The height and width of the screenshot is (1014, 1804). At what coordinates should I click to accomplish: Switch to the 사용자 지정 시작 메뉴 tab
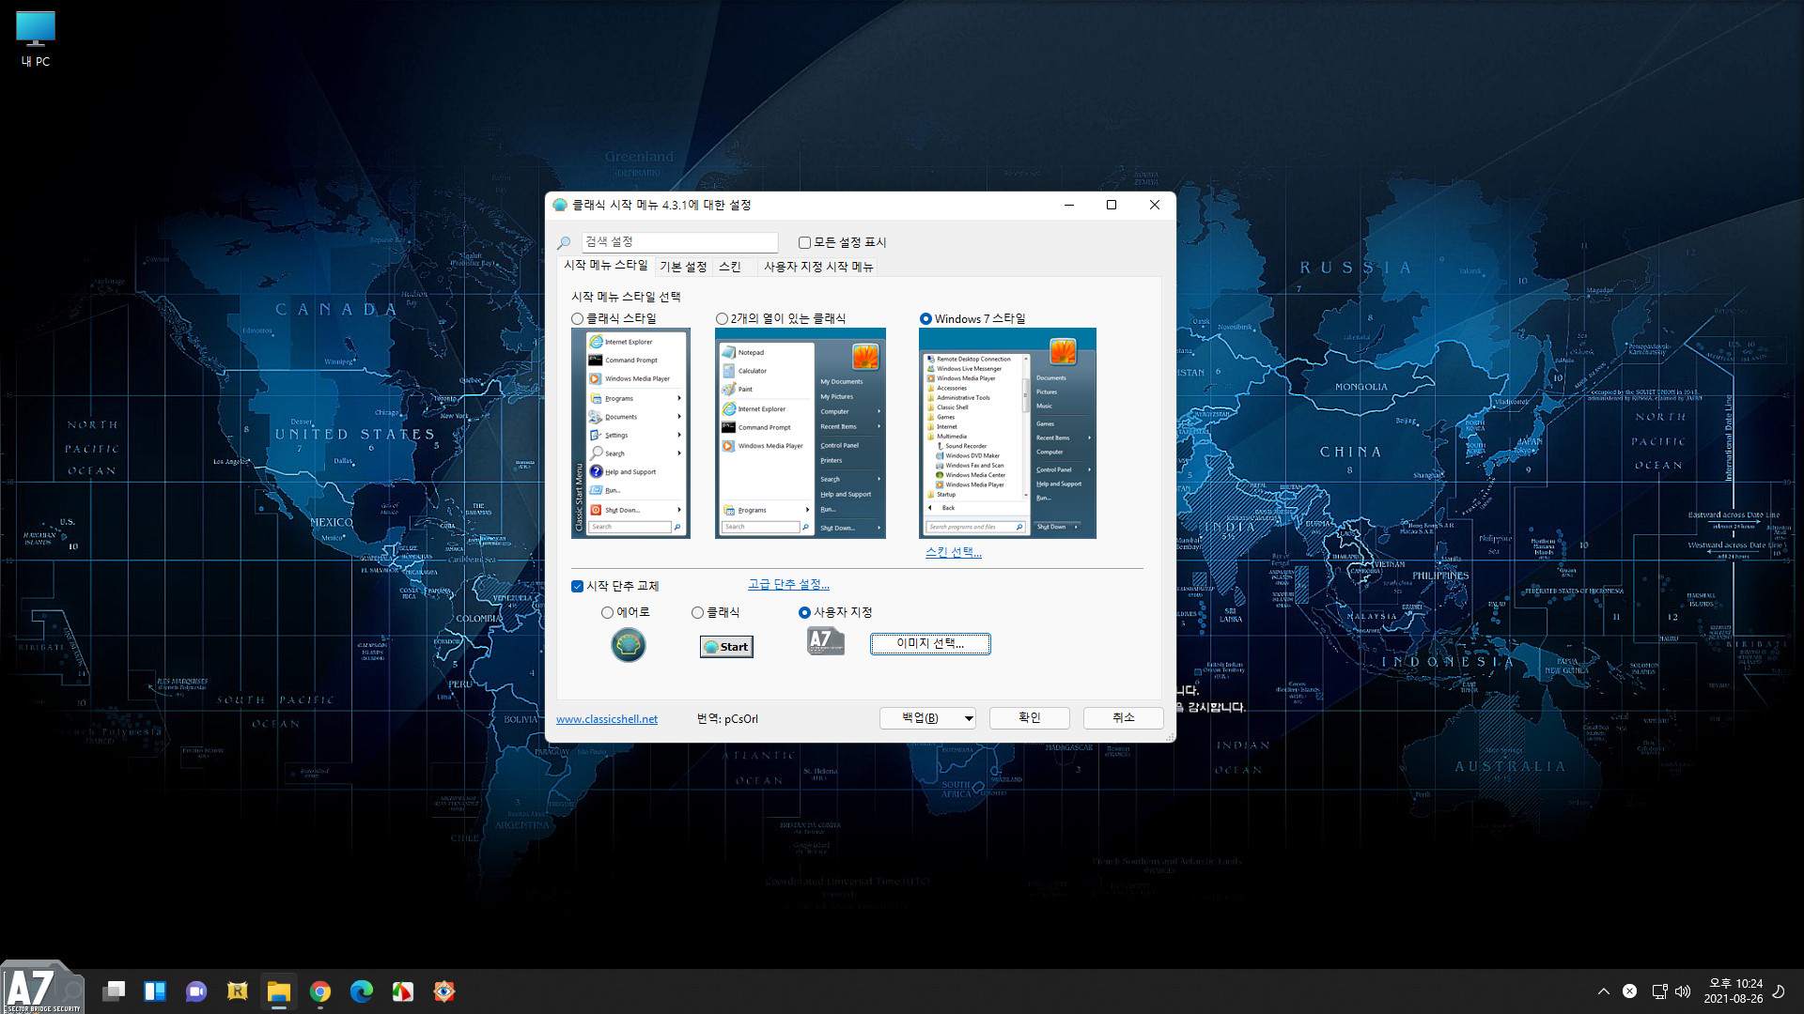tap(818, 267)
